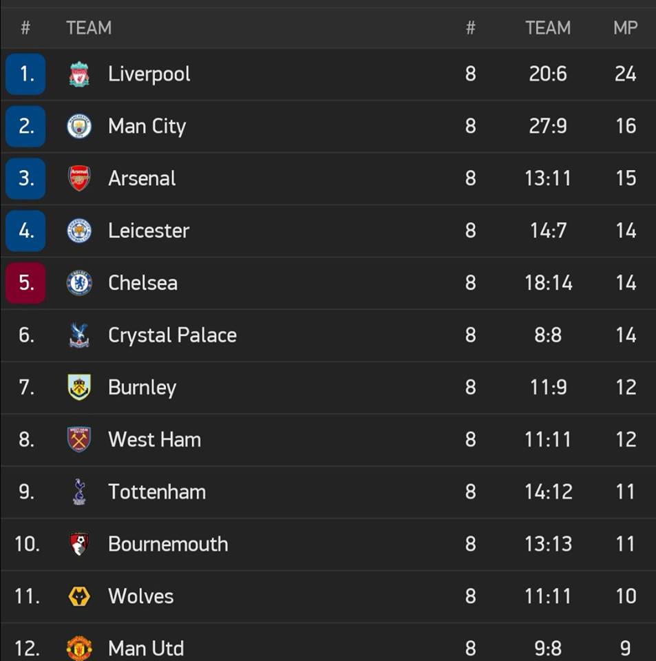Click the Wolves wolf-head crest
Screen dimensions: 656x661
pos(79,596)
